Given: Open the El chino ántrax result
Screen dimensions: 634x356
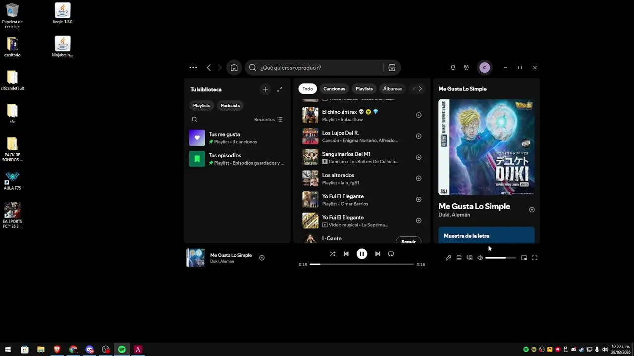Looking at the screenshot, I should point(362,115).
